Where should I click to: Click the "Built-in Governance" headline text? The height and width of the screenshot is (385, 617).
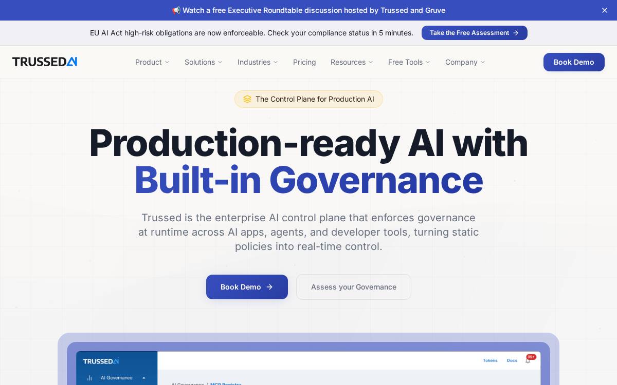click(x=308, y=180)
